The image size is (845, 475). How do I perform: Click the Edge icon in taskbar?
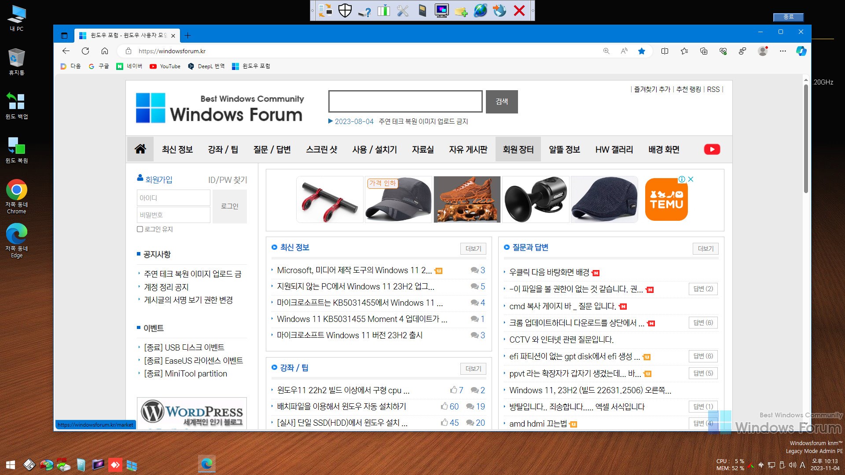pyautogui.click(x=207, y=464)
